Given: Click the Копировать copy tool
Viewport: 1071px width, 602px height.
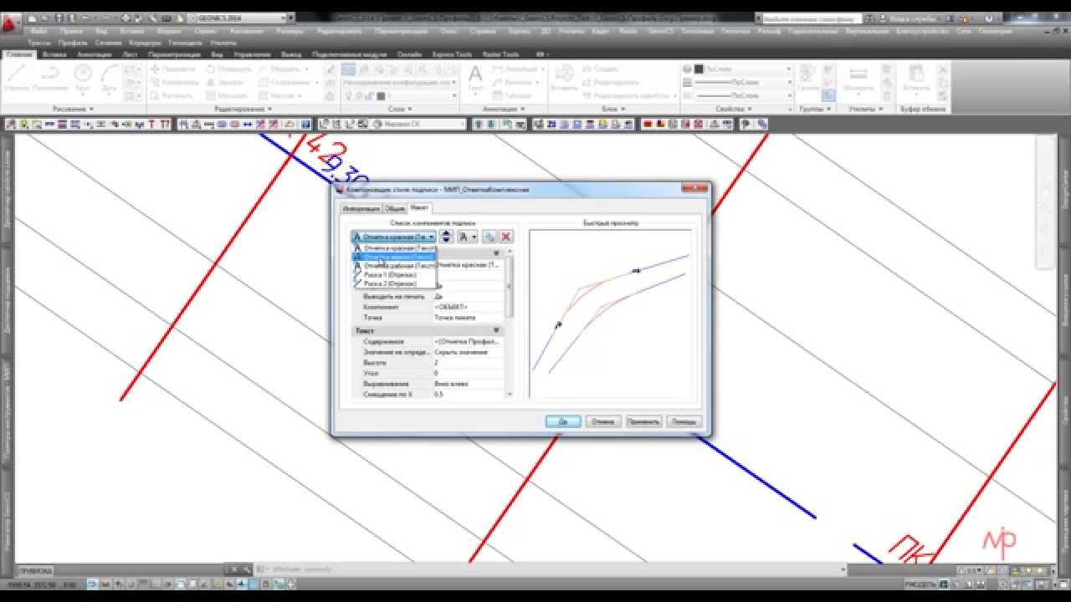Looking at the screenshot, I should point(175,83).
